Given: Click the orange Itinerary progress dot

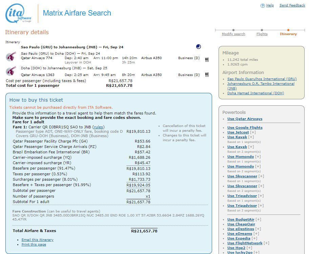Looking at the screenshot, I should pyautogui.click(x=288, y=30).
